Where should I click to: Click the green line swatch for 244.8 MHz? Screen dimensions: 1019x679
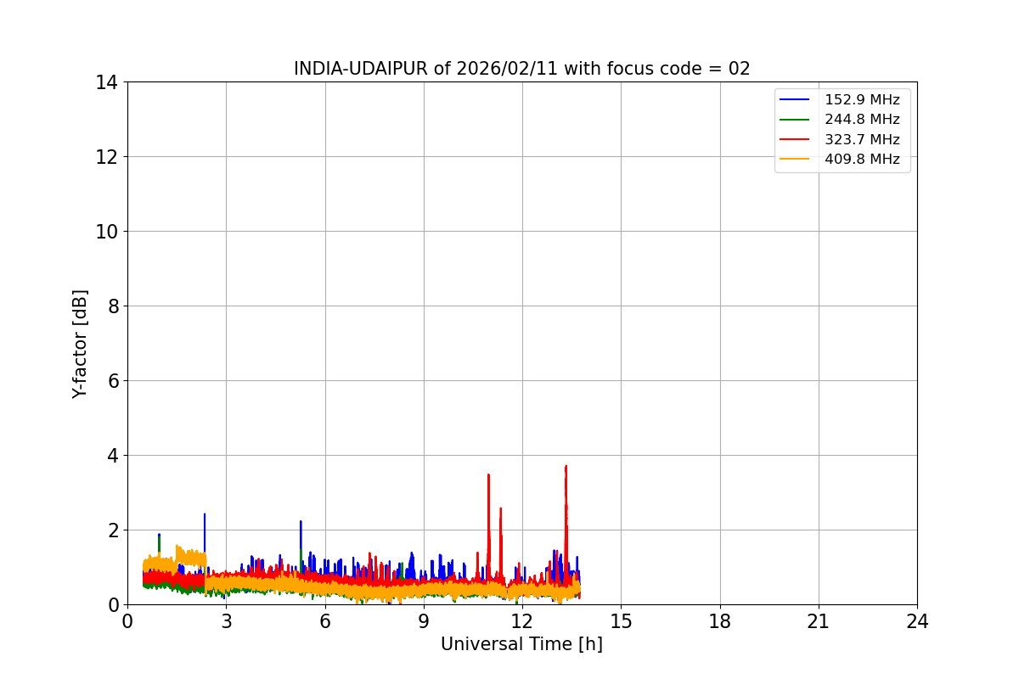coord(796,120)
